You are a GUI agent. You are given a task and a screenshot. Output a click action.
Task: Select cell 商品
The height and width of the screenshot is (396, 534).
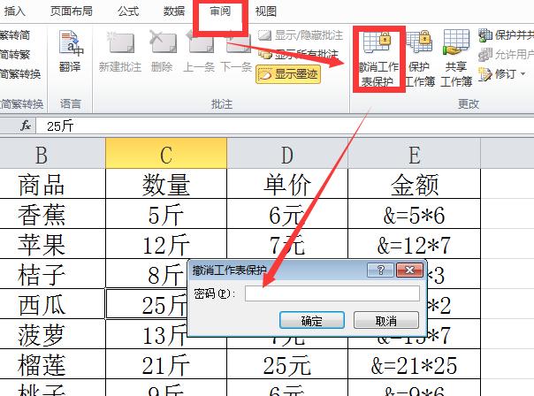(52, 184)
